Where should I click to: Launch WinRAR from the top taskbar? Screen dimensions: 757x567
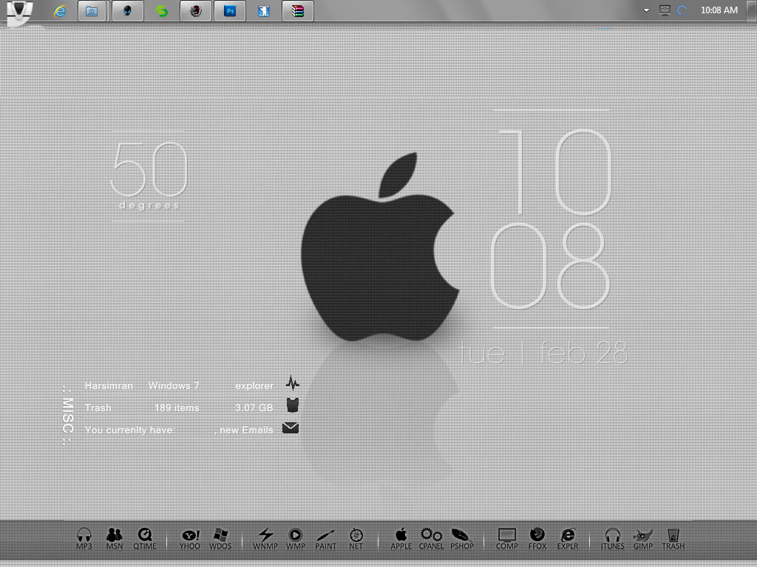[297, 10]
